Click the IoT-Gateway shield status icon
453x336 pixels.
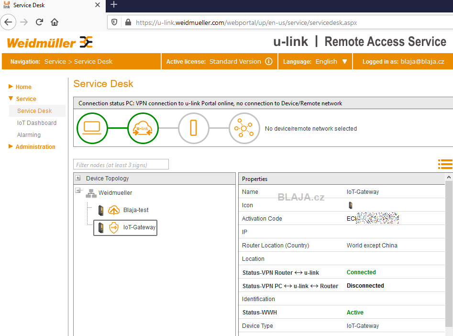tap(114, 228)
